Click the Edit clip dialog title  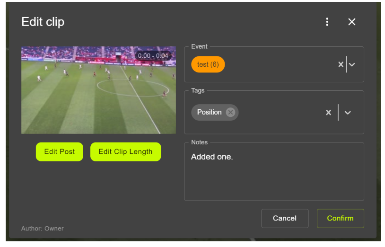point(43,22)
